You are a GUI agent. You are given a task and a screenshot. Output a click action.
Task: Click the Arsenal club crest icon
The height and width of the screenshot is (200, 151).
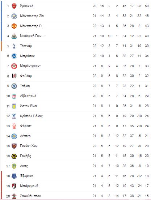[x=14, y=6]
